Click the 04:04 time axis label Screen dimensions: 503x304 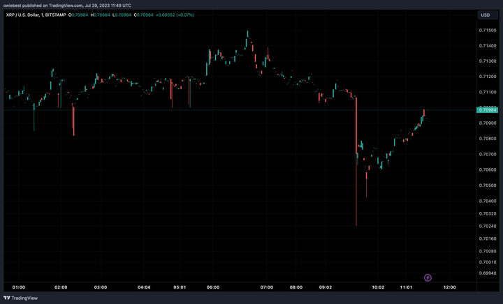[x=144, y=287]
